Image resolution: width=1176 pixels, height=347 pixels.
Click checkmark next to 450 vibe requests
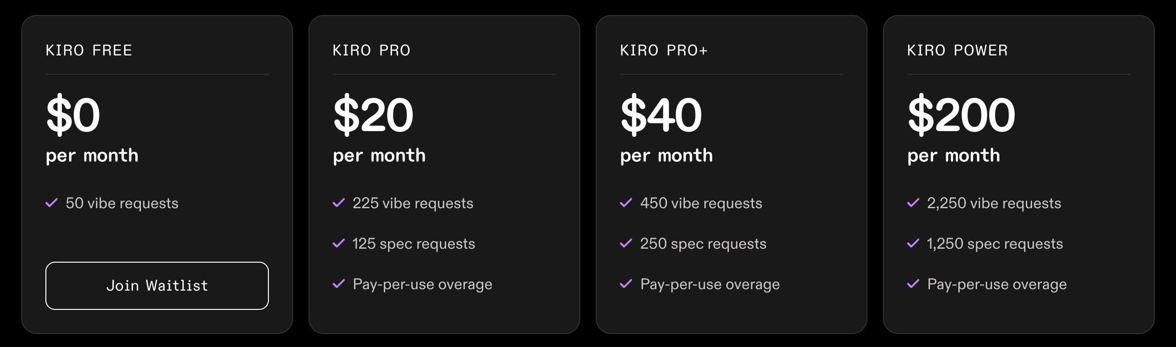(626, 203)
